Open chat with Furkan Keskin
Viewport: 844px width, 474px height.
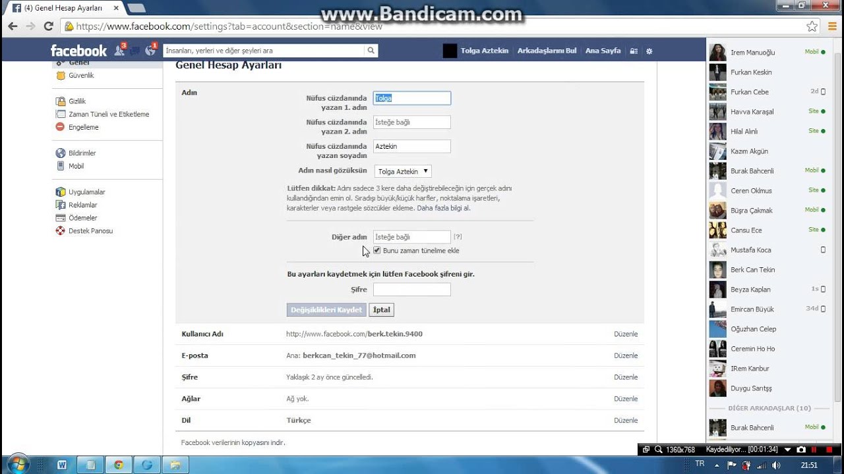(767, 72)
